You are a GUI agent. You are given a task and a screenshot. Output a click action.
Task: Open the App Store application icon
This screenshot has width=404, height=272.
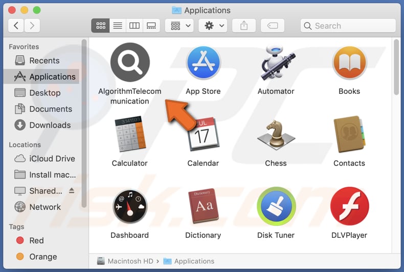[204, 62]
